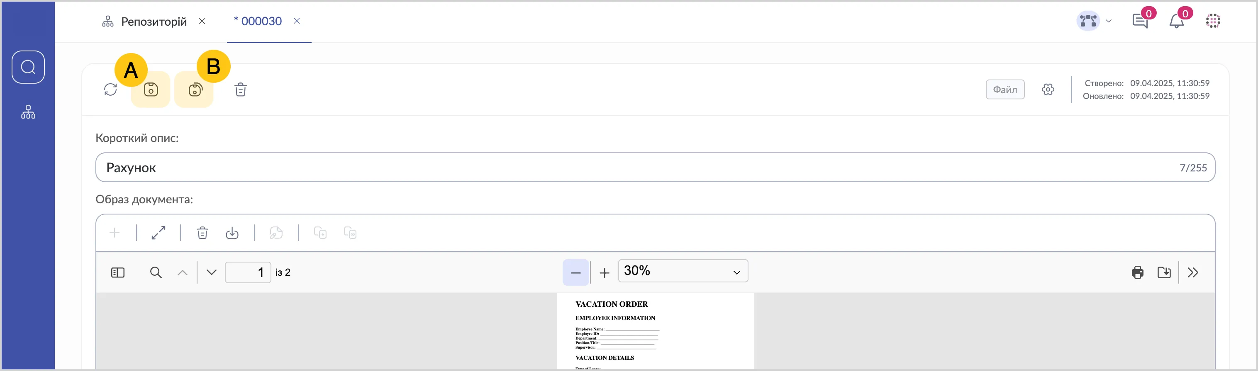Open the repository tree icon in sidebar
Image resolution: width=1258 pixels, height=371 pixels.
(x=28, y=112)
